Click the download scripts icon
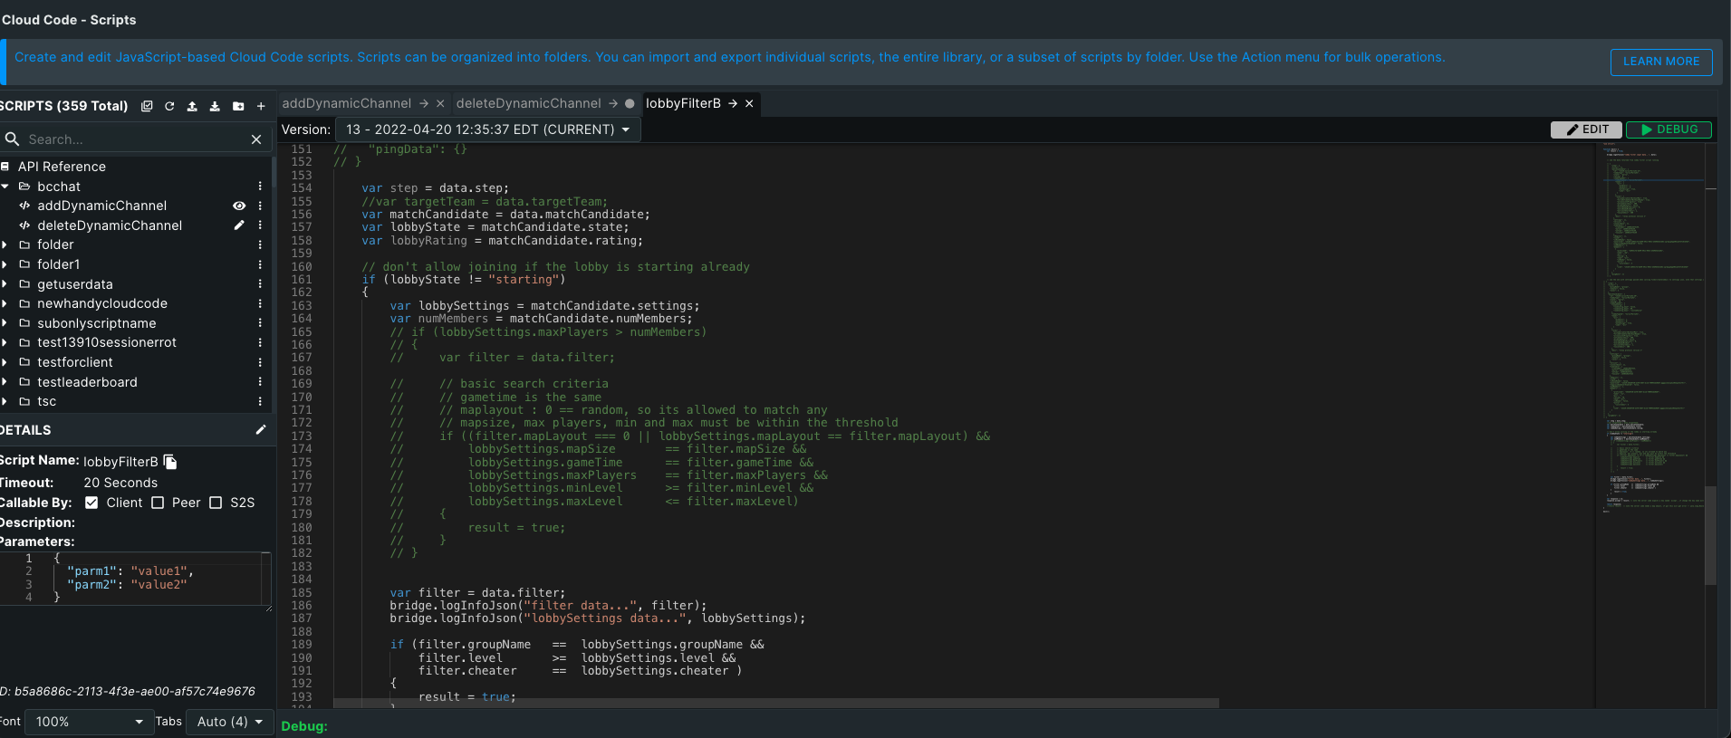1731x738 pixels. [x=215, y=106]
